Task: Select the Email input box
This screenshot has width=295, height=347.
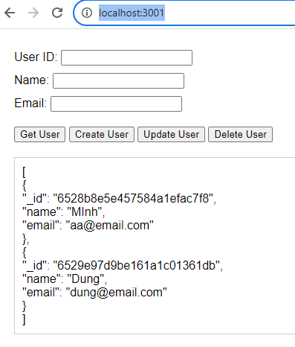Action: click(x=116, y=104)
